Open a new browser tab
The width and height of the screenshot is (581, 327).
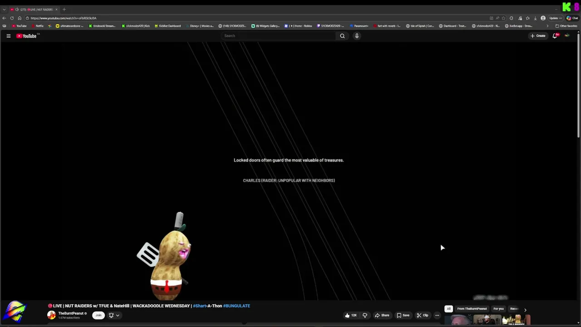pyautogui.click(x=64, y=10)
